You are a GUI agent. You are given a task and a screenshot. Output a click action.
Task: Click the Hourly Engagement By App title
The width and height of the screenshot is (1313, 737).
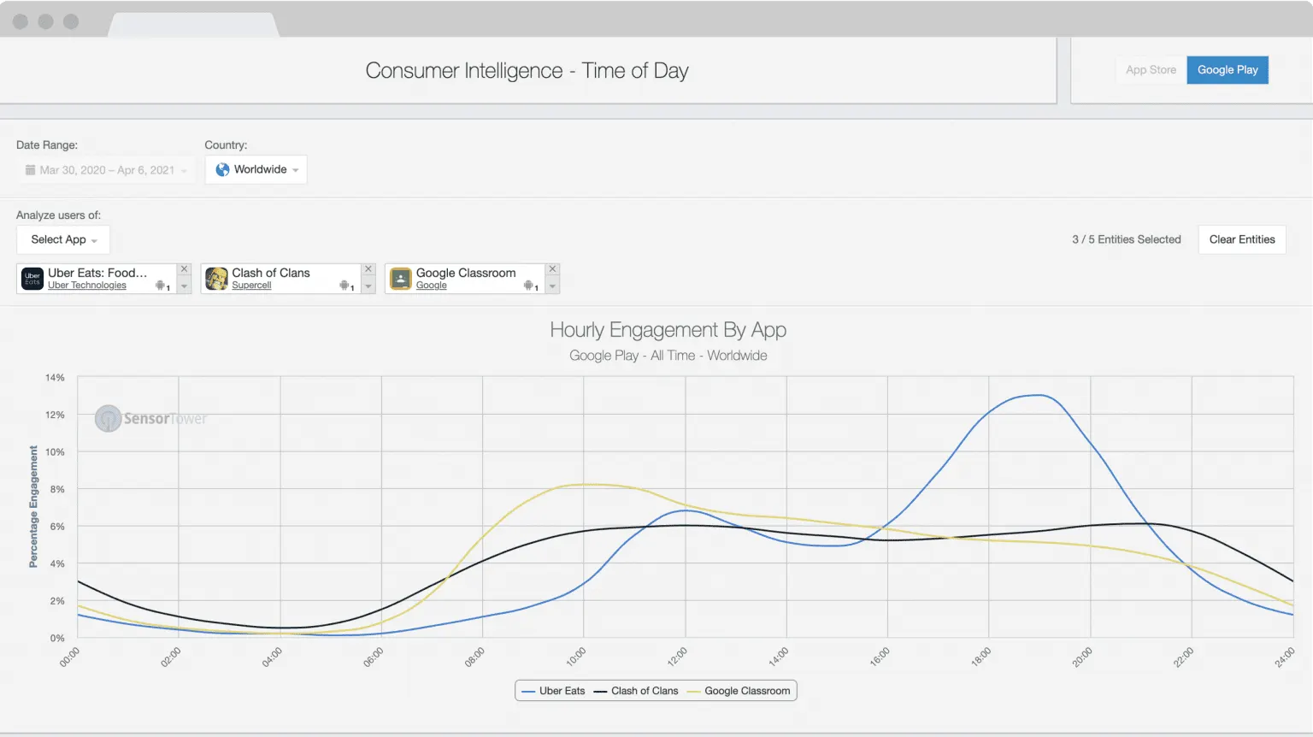(x=668, y=330)
